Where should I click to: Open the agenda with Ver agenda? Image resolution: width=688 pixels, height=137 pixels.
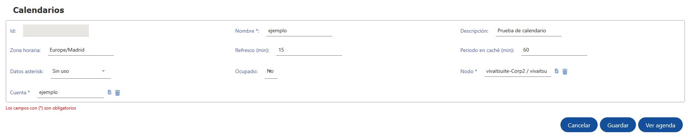[660, 125]
